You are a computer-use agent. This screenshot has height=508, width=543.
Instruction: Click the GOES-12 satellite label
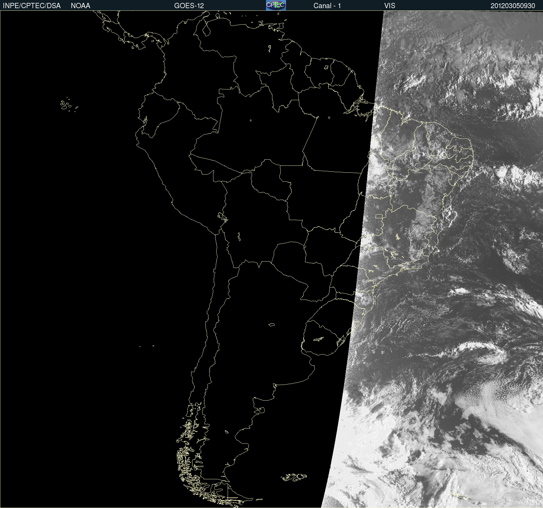pyautogui.click(x=189, y=6)
